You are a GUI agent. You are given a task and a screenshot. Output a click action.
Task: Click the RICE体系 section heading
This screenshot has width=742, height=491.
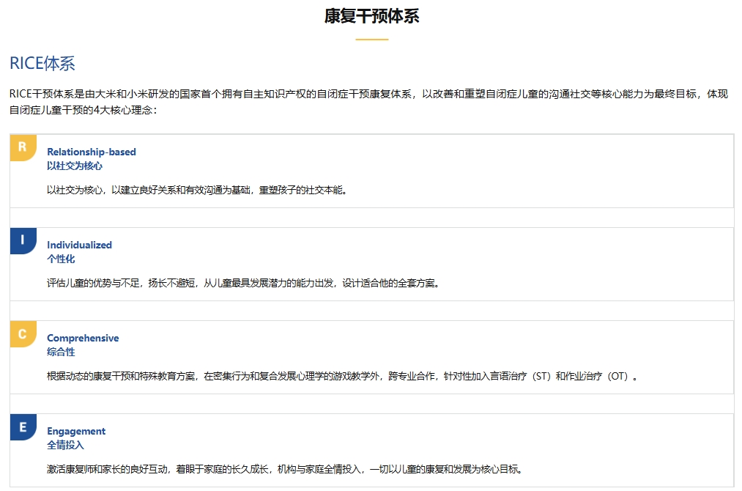tap(42, 64)
